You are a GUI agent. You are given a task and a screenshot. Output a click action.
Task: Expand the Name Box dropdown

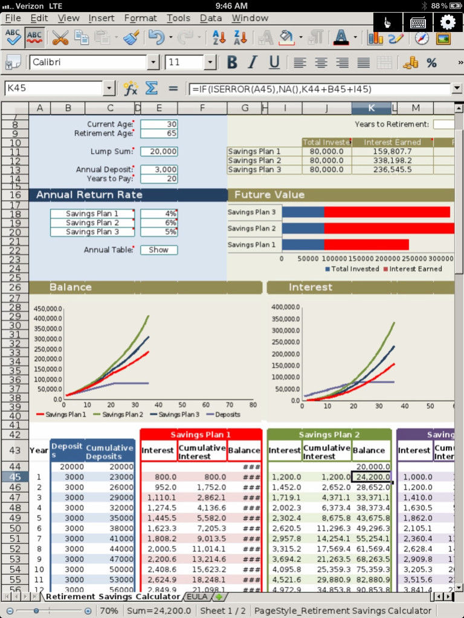(109, 88)
